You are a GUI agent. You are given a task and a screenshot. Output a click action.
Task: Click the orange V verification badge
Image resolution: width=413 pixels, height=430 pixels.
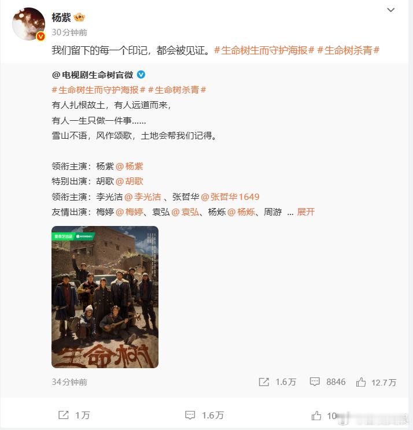[x=41, y=36]
